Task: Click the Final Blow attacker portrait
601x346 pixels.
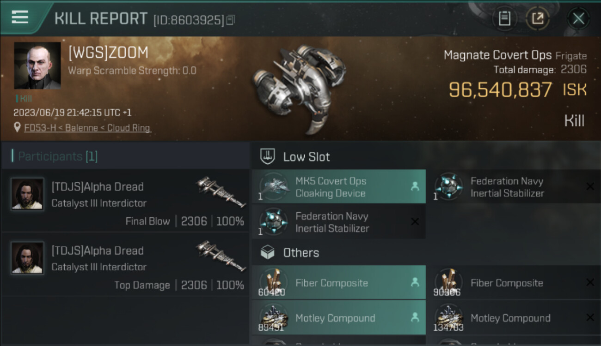Action: pyautogui.click(x=27, y=194)
